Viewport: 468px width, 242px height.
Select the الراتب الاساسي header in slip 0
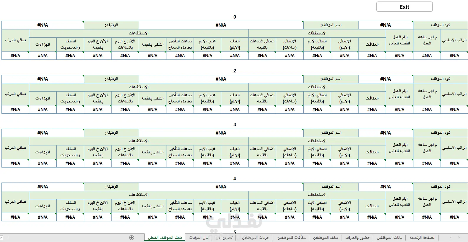coord(454,40)
